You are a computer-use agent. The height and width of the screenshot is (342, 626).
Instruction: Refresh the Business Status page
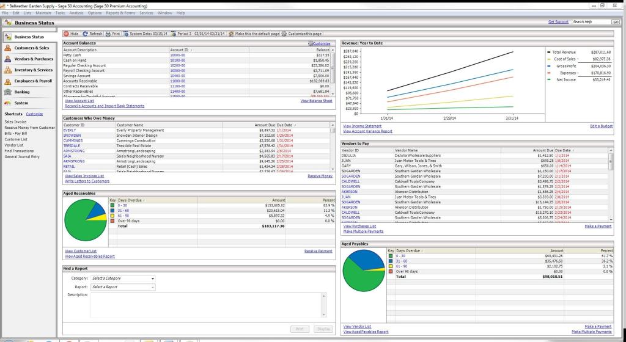(x=86, y=34)
